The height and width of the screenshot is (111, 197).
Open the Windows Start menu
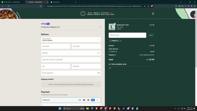coord(60,109)
